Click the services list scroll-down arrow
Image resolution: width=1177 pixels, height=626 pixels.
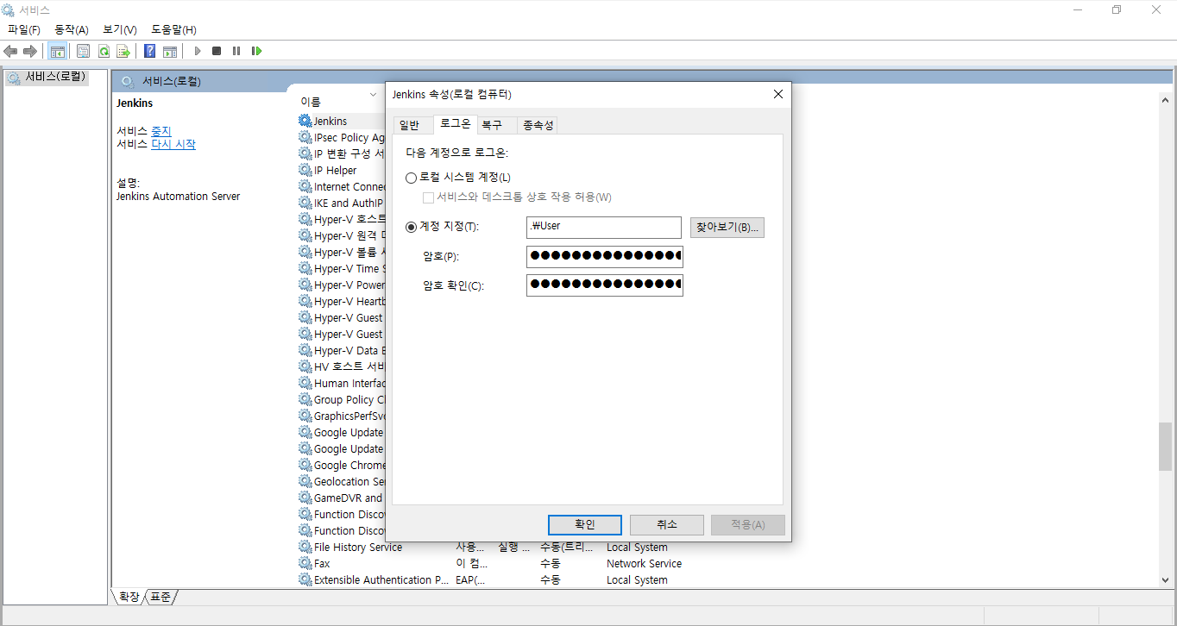1165,580
